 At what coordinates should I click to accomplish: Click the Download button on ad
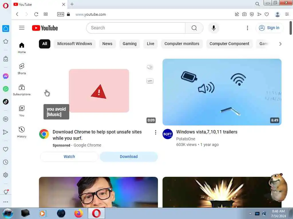pos(129,157)
